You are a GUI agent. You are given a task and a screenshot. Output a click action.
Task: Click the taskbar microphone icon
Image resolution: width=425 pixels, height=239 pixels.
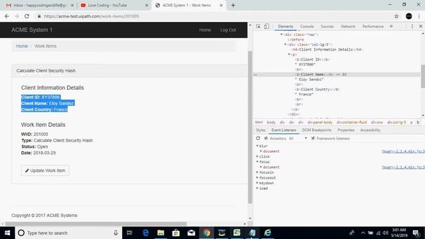pos(116,233)
